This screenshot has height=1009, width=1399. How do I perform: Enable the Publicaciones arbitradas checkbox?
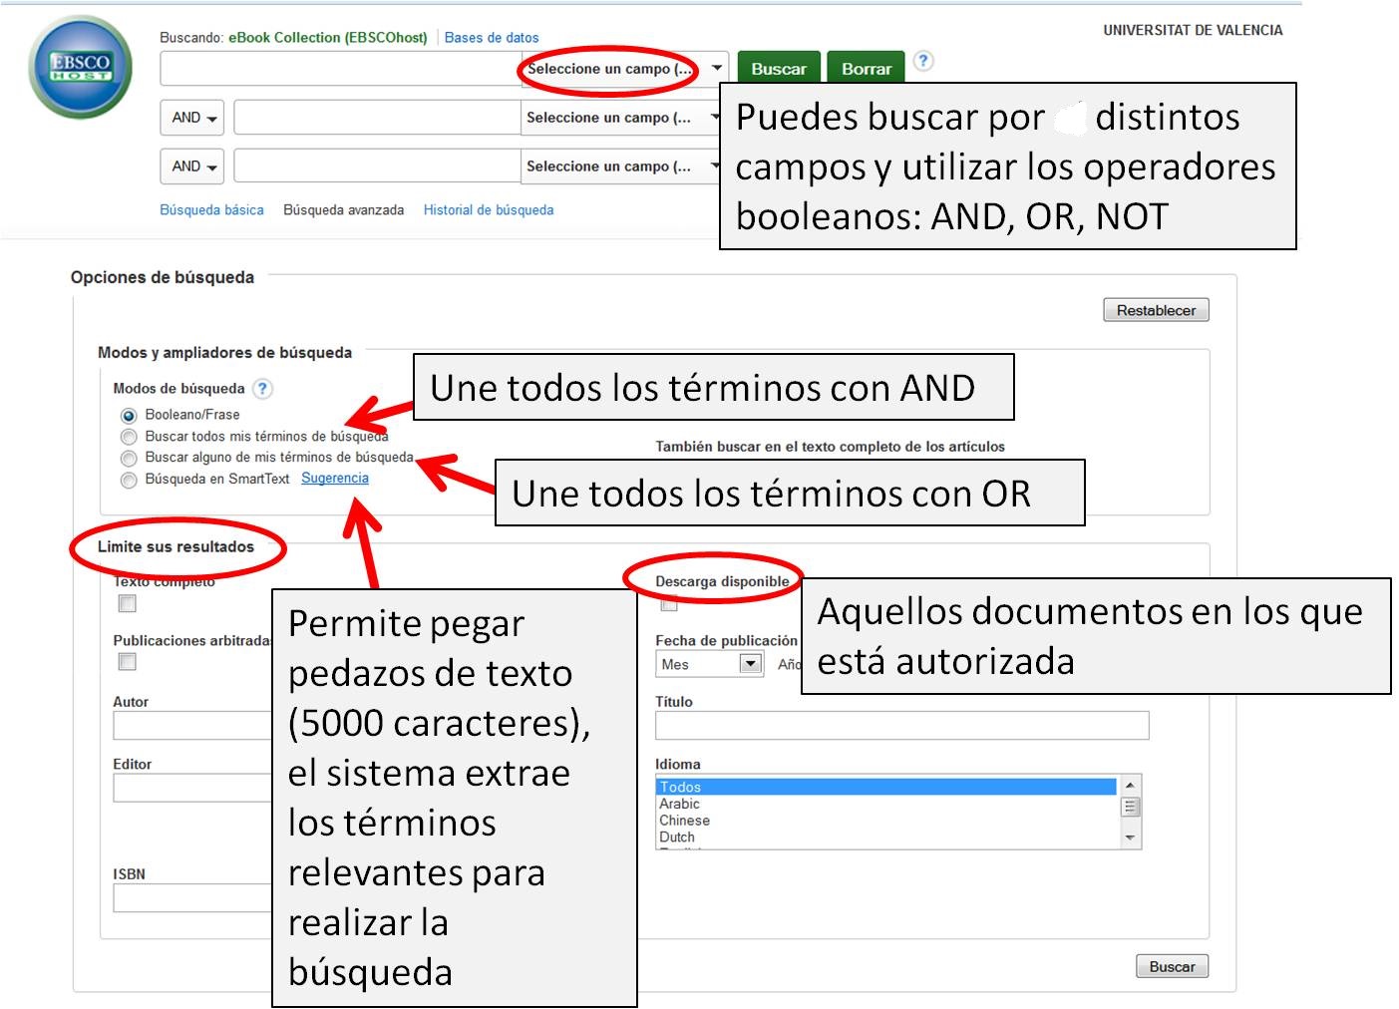coord(128,662)
